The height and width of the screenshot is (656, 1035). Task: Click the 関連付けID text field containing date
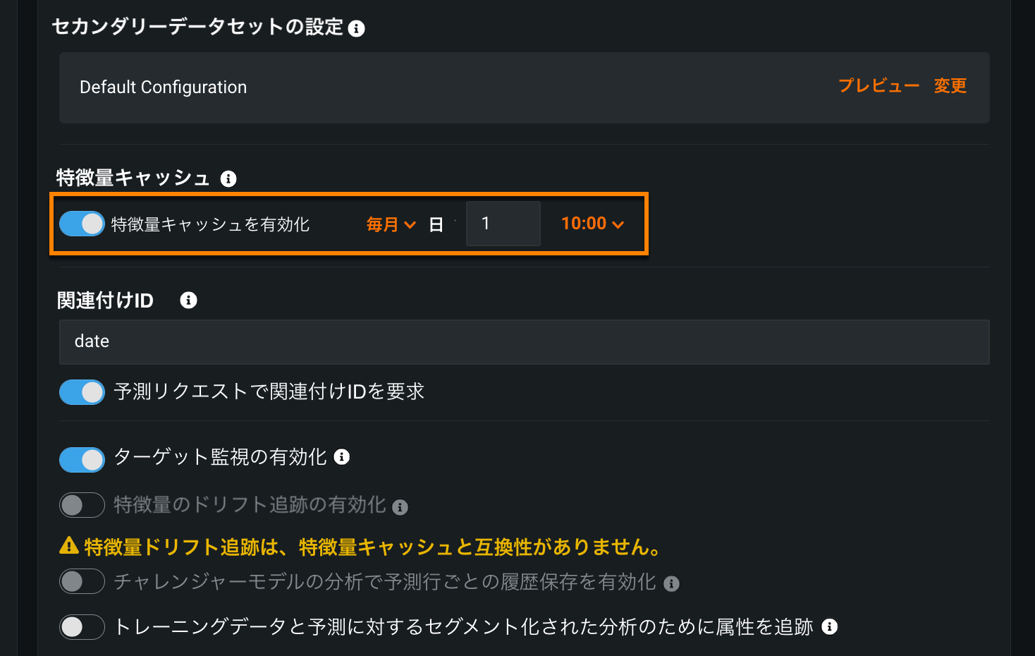pos(524,342)
